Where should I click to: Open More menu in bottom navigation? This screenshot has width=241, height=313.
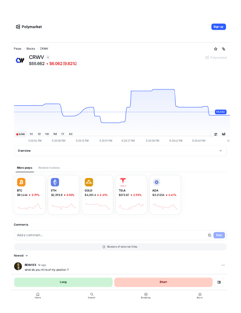200,296
